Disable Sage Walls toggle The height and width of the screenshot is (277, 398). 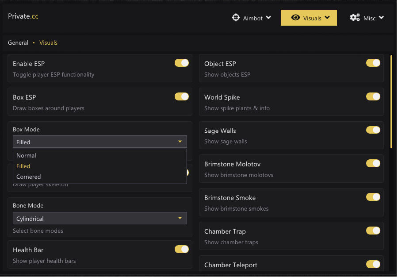pos(373,130)
